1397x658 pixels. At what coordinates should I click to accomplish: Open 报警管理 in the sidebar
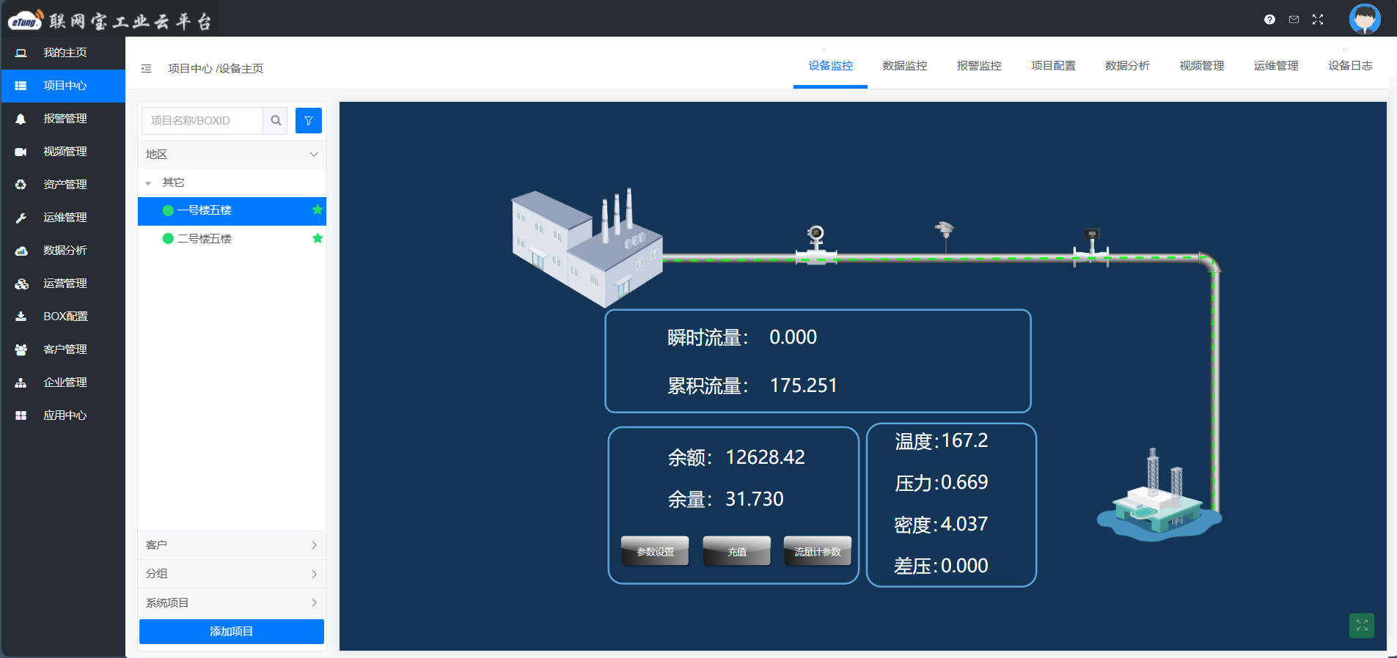pyautogui.click(x=63, y=119)
